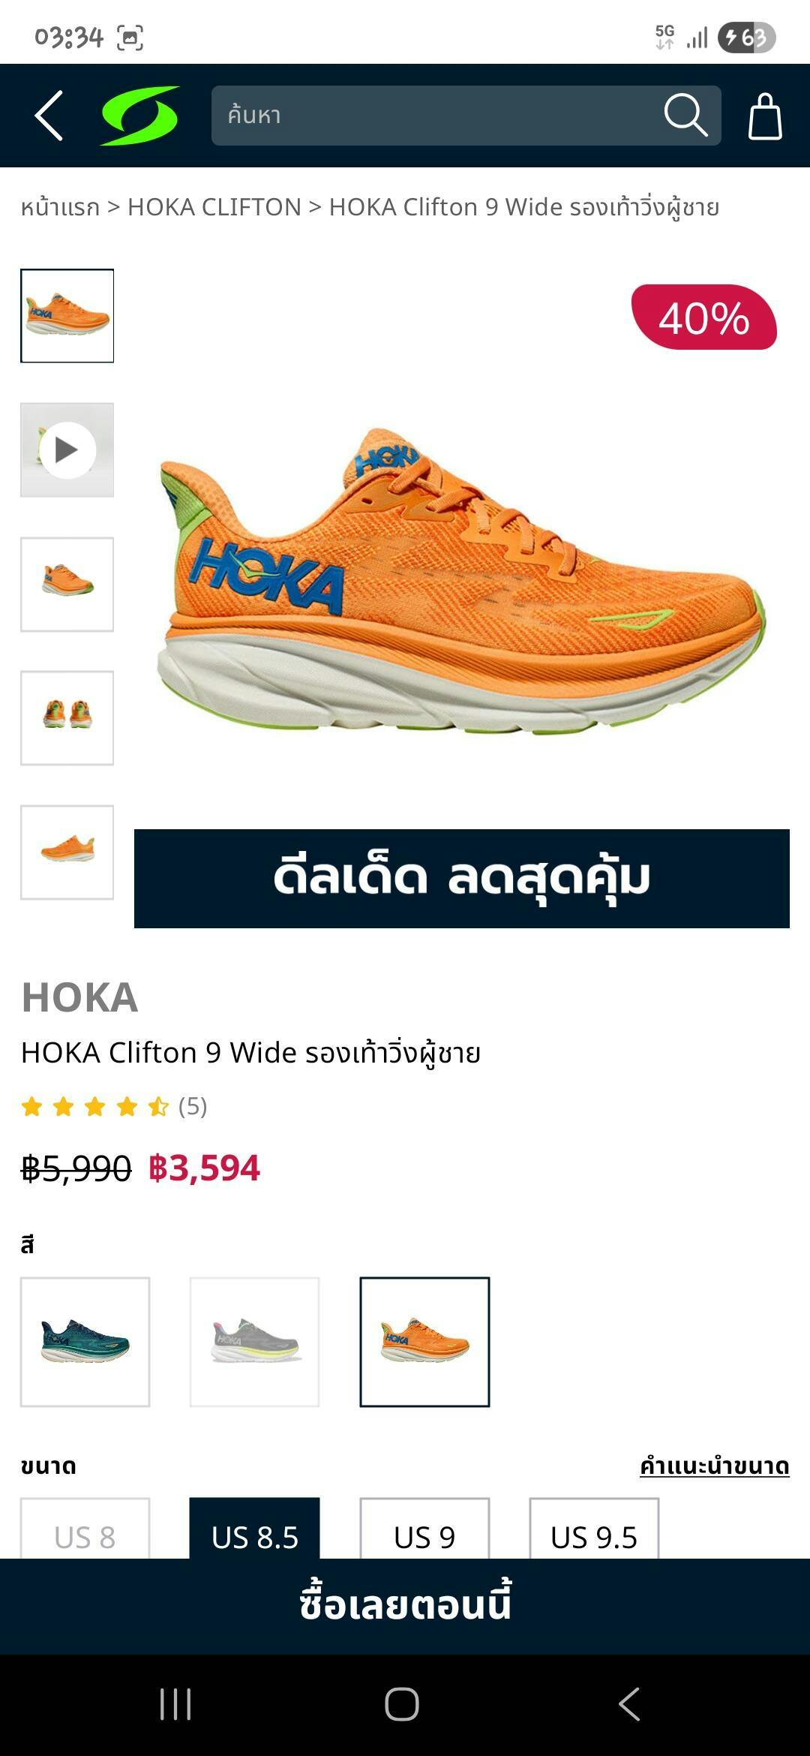Choose the grey color variant

point(255,1342)
